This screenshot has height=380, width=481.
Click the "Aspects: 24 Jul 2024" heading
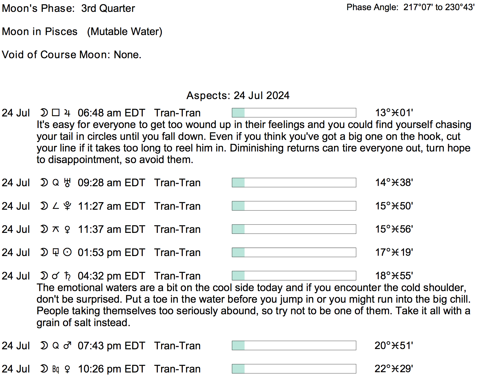pyautogui.click(x=238, y=95)
